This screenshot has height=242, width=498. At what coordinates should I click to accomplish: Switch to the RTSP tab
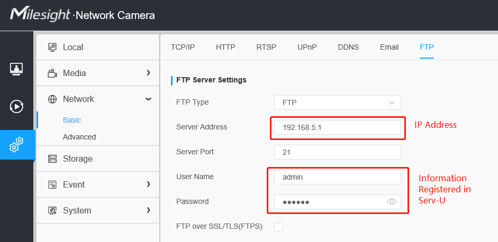coord(266,47)
